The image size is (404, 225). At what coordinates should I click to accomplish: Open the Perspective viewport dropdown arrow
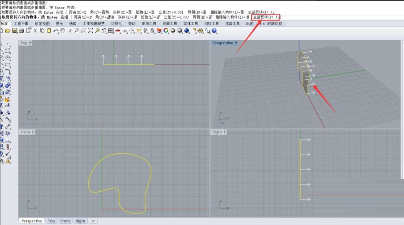point(236,43)
